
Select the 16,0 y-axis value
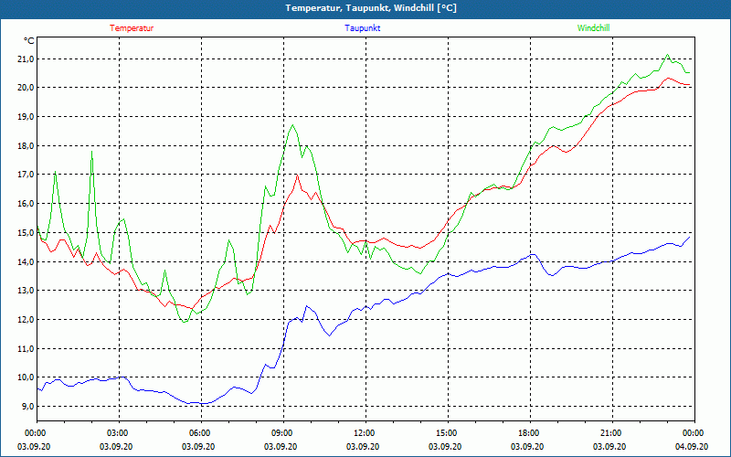coord(26,203)
